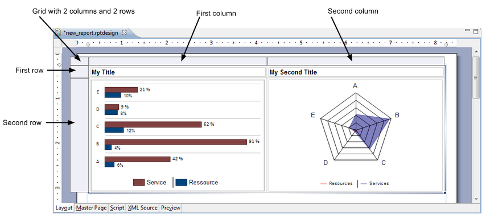Viewport: 486px width, 218px height.
Task: Maximize the editor pane
Action: (475, 31)
